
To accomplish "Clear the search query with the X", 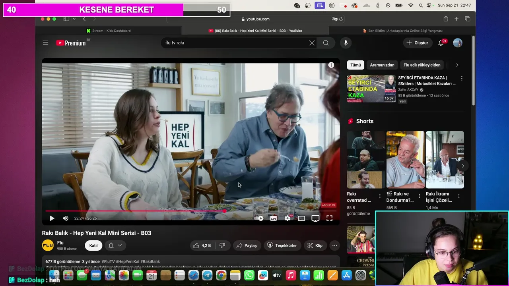I will pos(312,43).
